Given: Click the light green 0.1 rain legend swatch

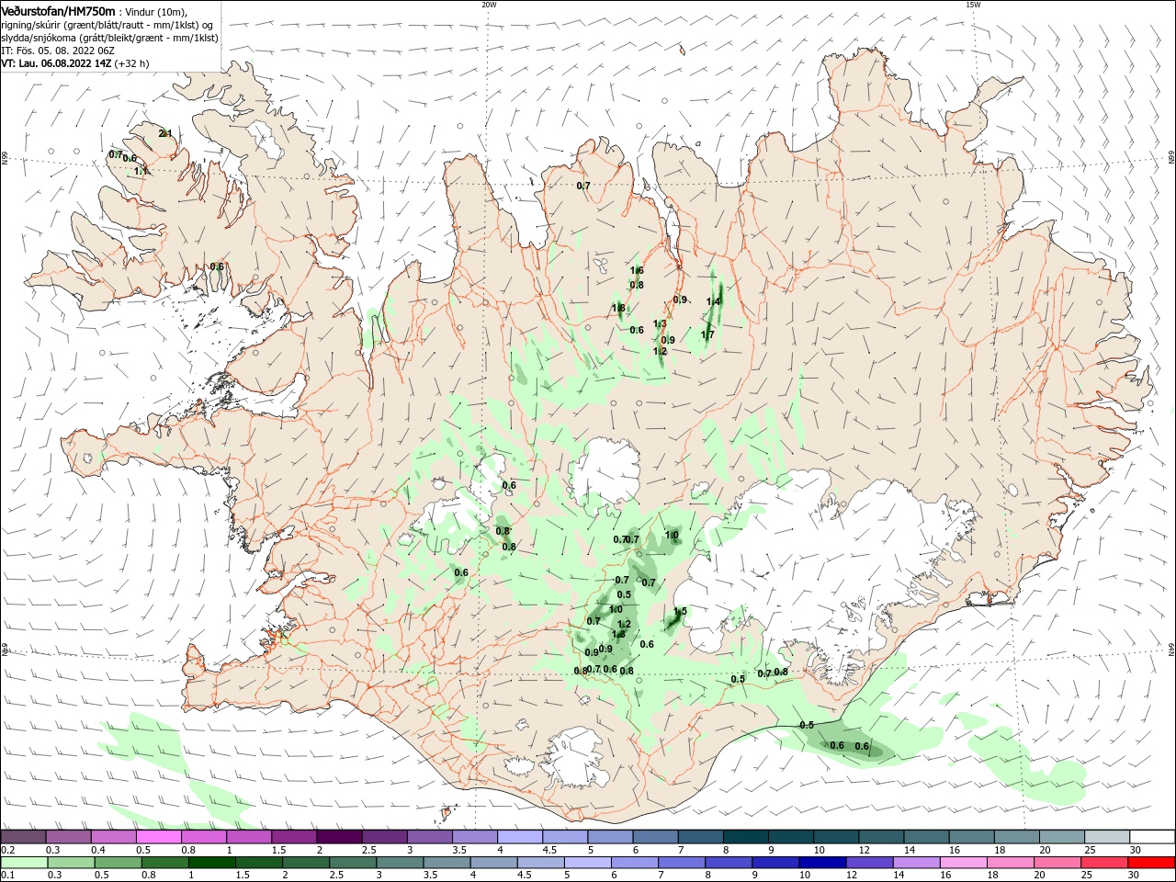Looking at the screenshot, I should 24,862.
